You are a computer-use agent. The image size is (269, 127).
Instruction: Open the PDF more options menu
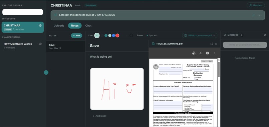[x=214, y=53]
